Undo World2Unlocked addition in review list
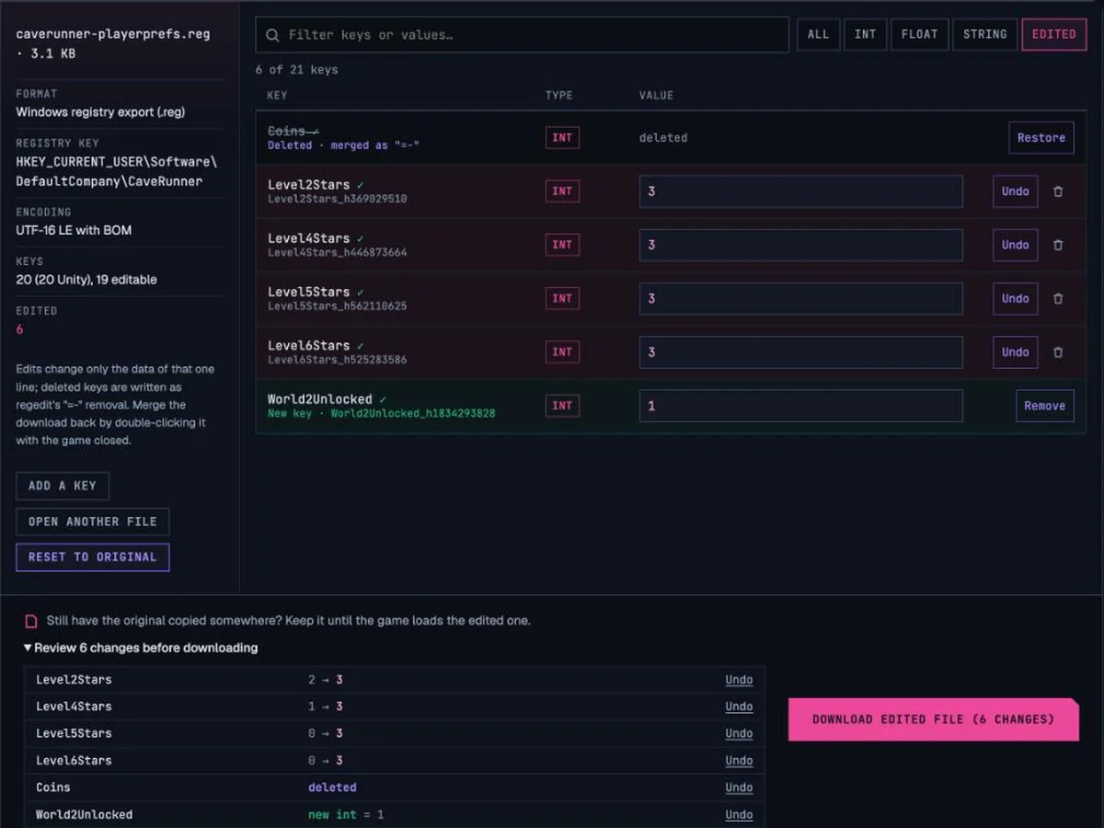The width and height of the screenshot is (1104, 828). 739,815
